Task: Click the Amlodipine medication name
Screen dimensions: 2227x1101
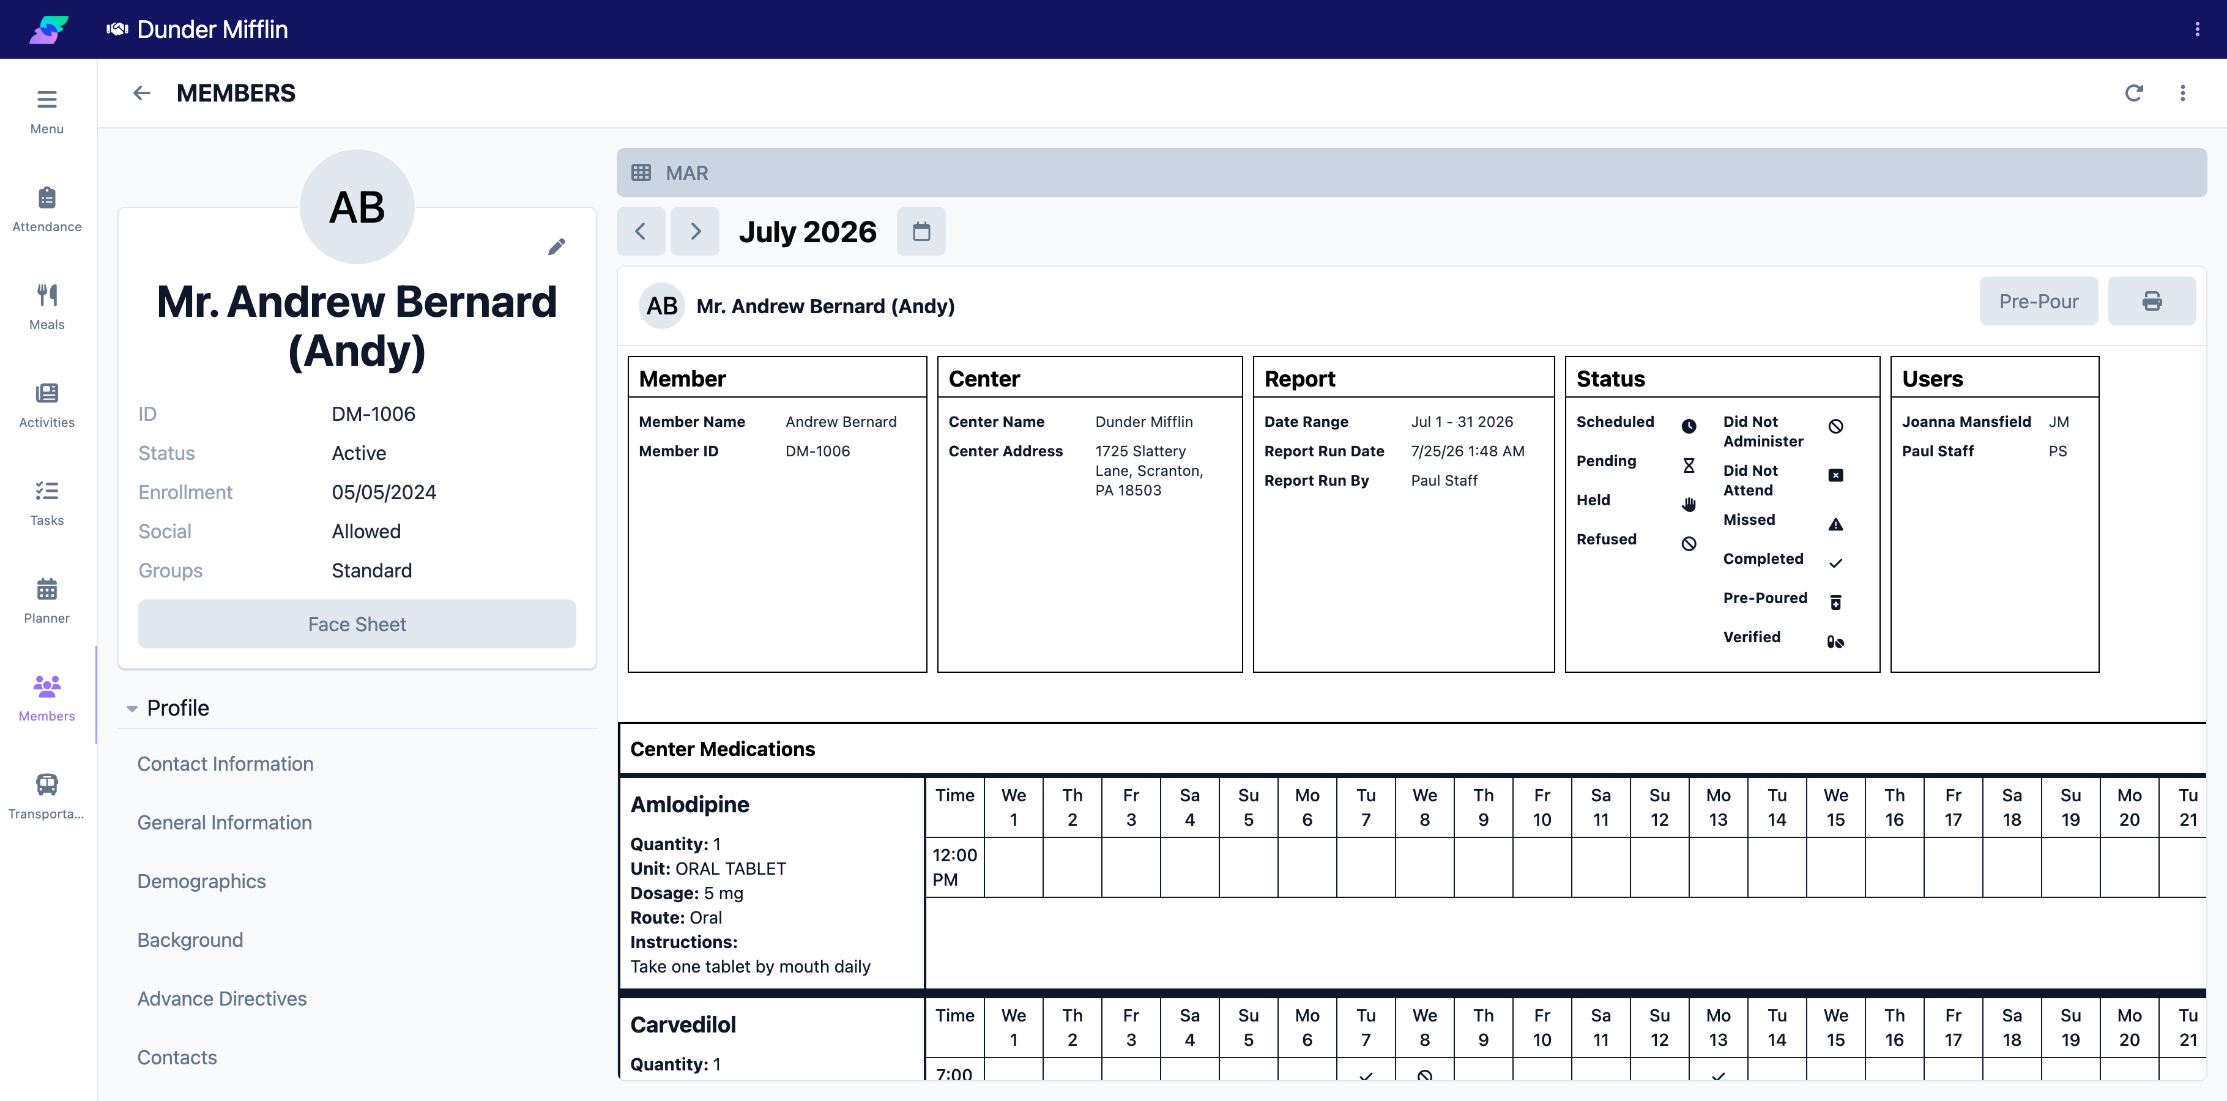Action: [x=690, y=804]
